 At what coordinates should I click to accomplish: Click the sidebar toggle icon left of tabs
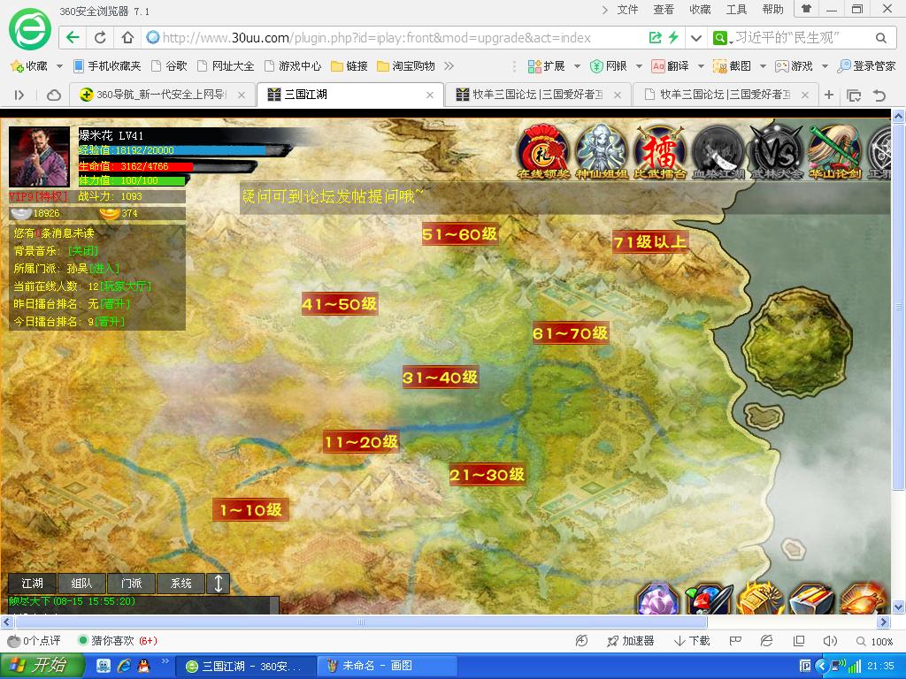(19, 95)
